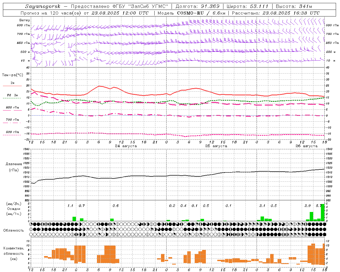Click the Тем-ра(°C) axis title

pyautogui.click(x=12, y=75)
